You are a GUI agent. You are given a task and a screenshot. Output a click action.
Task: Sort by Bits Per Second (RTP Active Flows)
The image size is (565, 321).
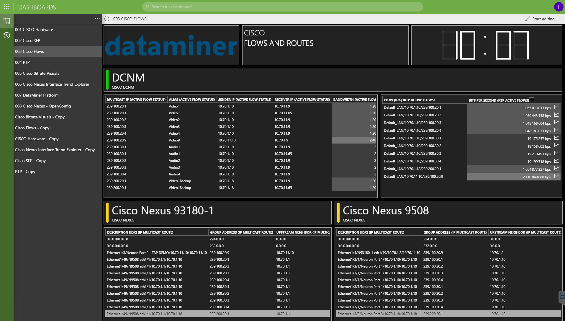click(x=499, y=100)
